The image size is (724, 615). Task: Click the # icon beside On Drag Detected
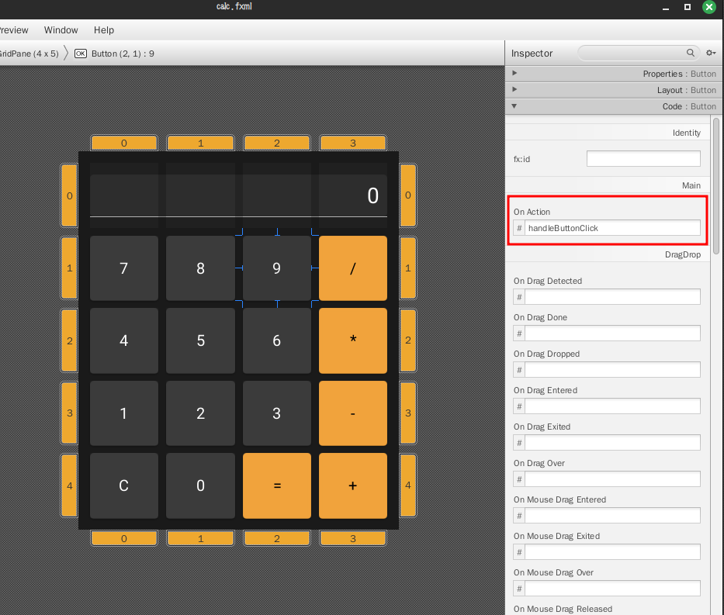click(519, 297)
